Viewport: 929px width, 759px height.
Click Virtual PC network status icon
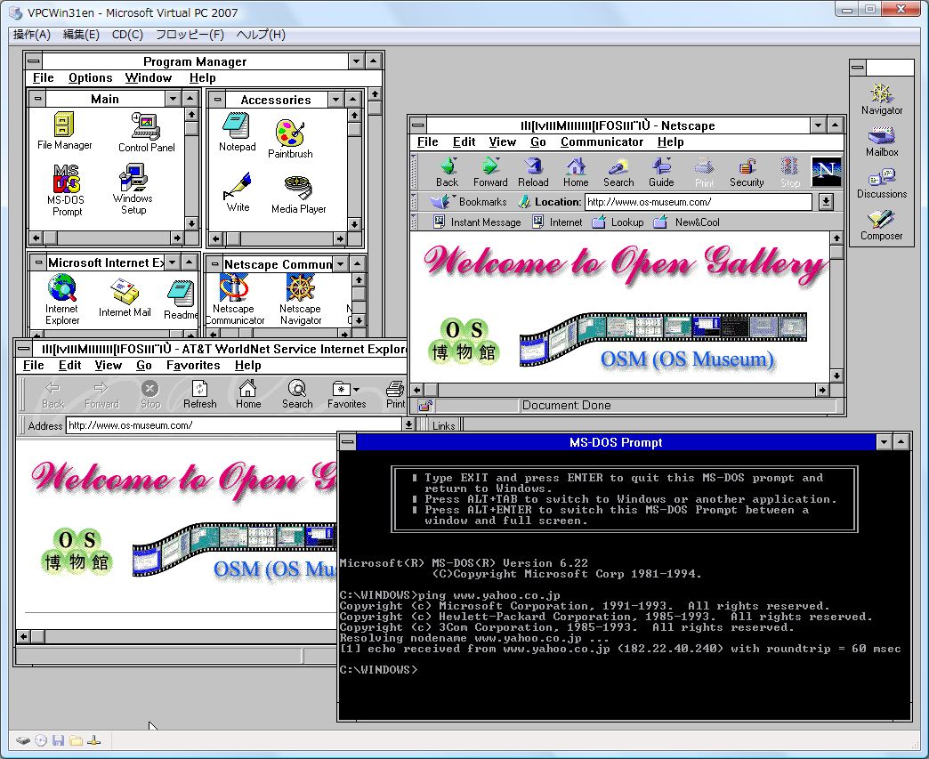tap(93, 740)
